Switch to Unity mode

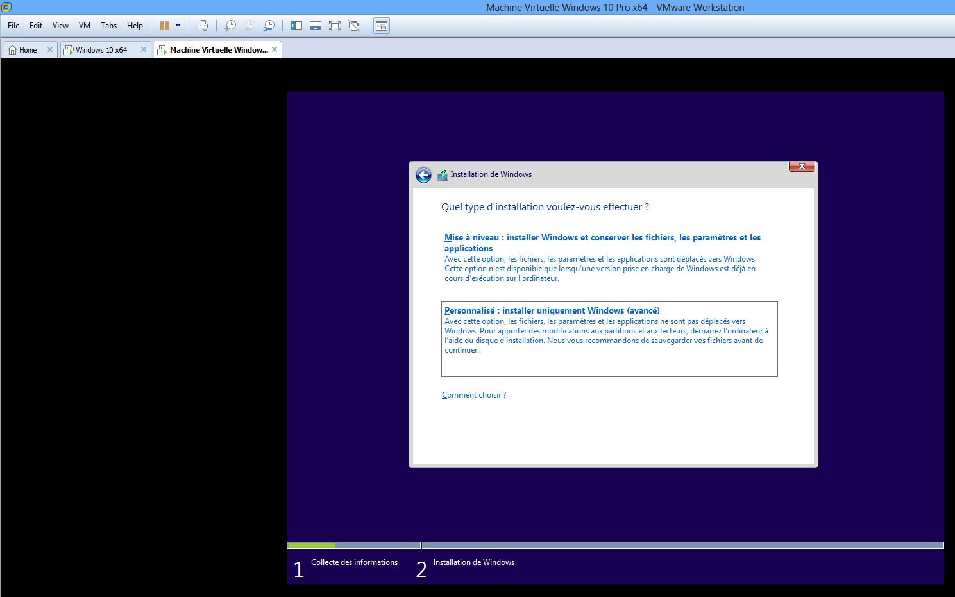tap(354, 26)
